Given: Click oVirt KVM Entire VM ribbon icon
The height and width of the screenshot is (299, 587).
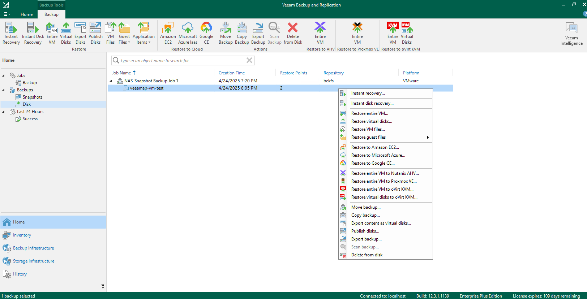Looking at the screenshot, I should (393, 33).
